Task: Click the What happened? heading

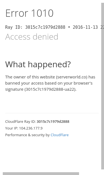Action: pos(38,64)
